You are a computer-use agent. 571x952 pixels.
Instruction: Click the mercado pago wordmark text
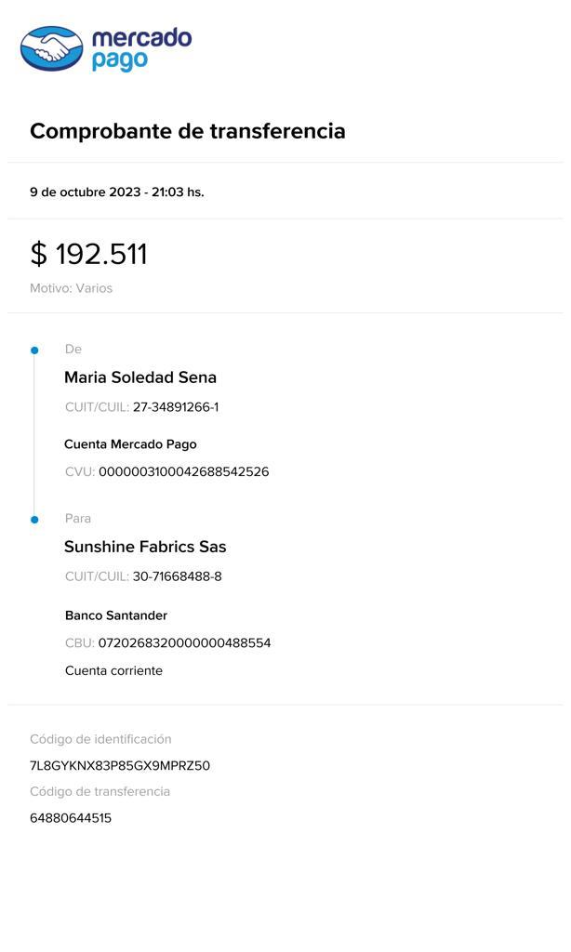click(x=141, y=48)
